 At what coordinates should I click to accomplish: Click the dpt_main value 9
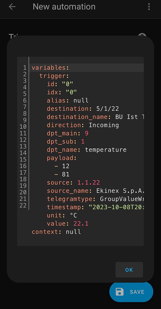point(87,133)
